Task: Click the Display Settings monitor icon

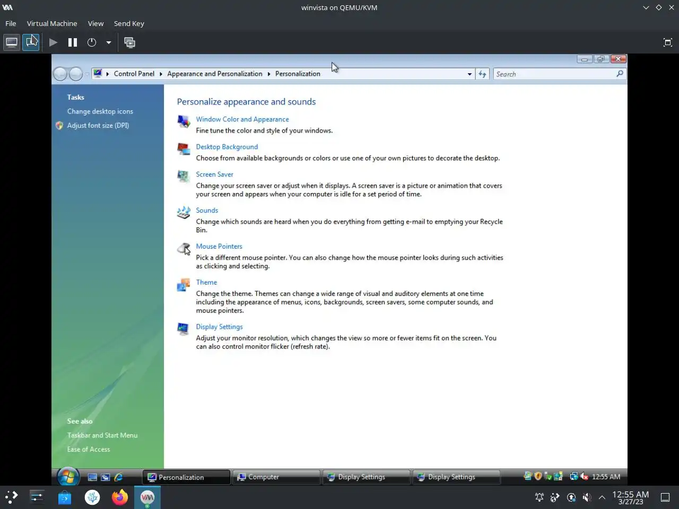Action: [184, 329]
